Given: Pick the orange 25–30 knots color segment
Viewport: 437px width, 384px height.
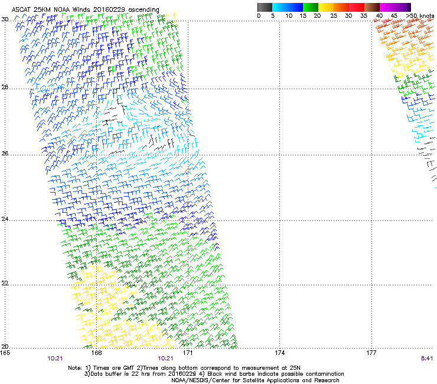Looking at the screenshot, I should coord(341,7).
